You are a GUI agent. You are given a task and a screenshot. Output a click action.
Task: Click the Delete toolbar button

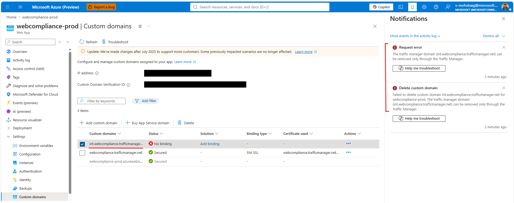point(186,123)
